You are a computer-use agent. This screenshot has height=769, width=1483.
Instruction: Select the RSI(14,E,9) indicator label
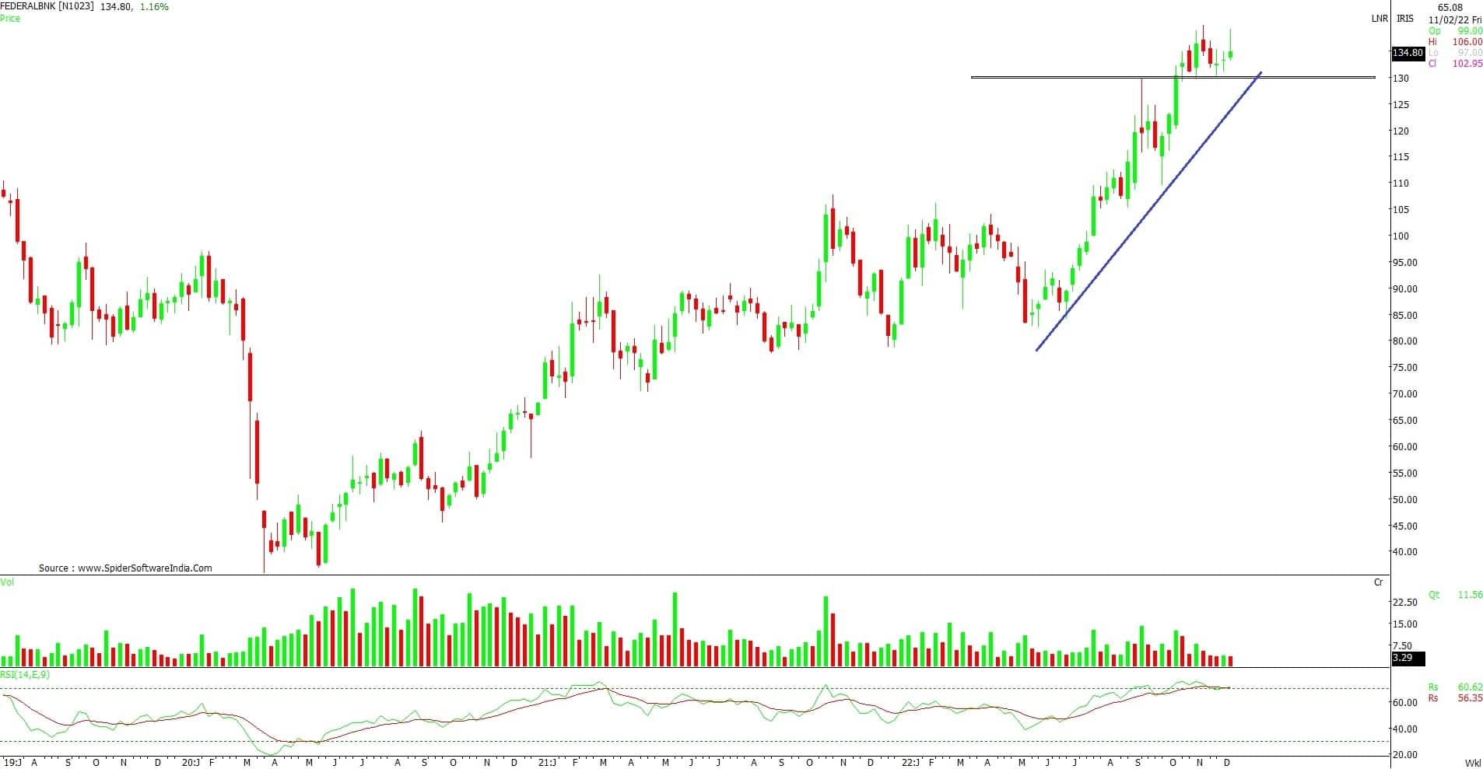click(25, 674)
